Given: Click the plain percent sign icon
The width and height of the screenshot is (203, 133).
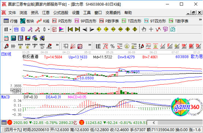Looking at the screenshot, I should [112, 46].
